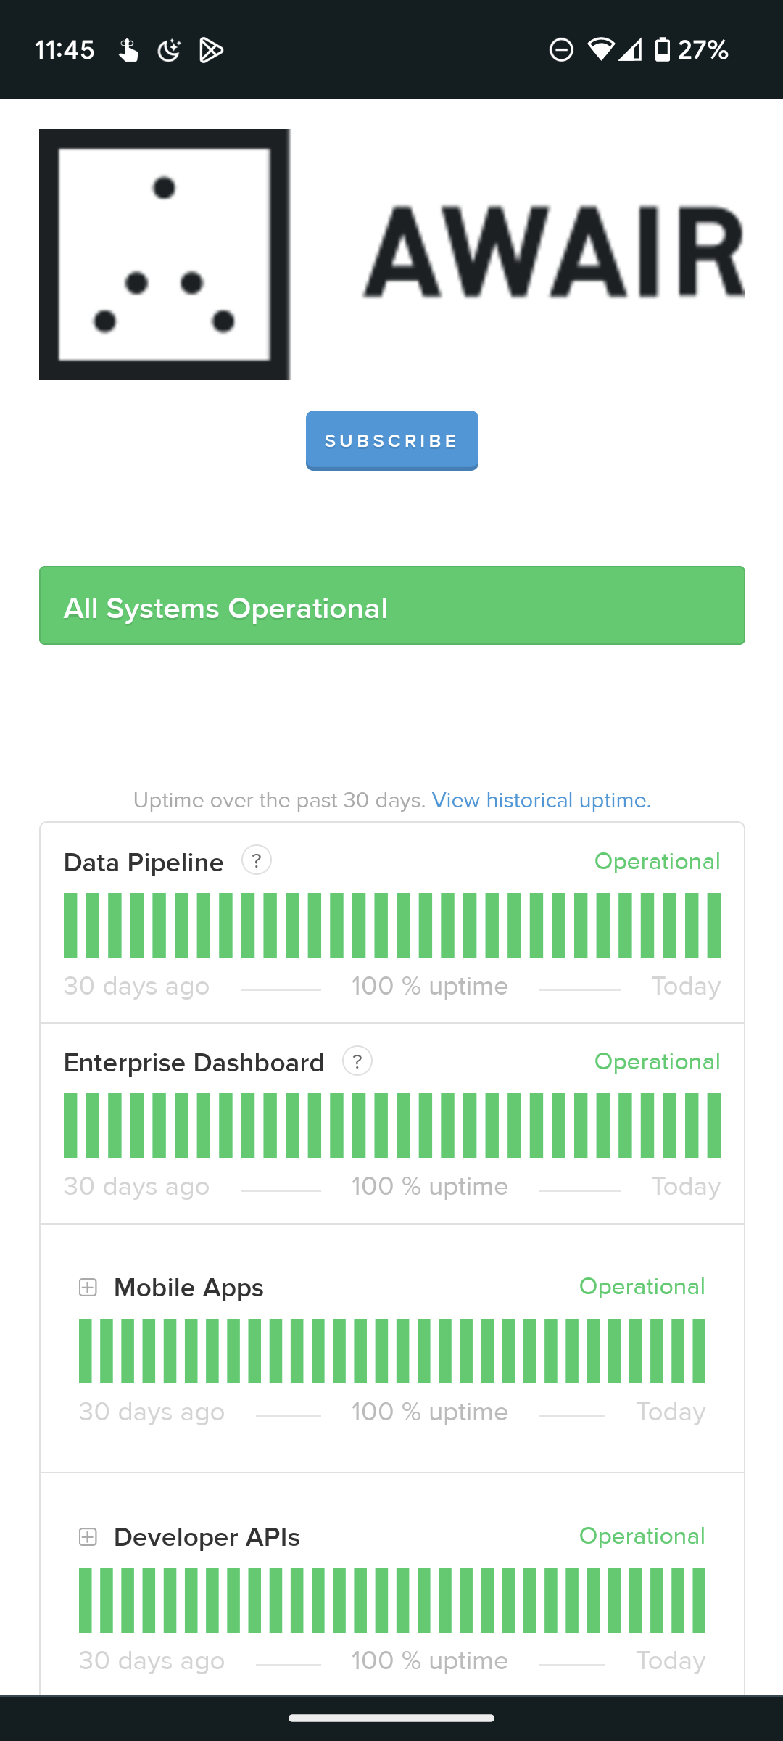
Task: Tap the bedtime mode moon icon
Action: pyautogui.click(x=169, y=50)
